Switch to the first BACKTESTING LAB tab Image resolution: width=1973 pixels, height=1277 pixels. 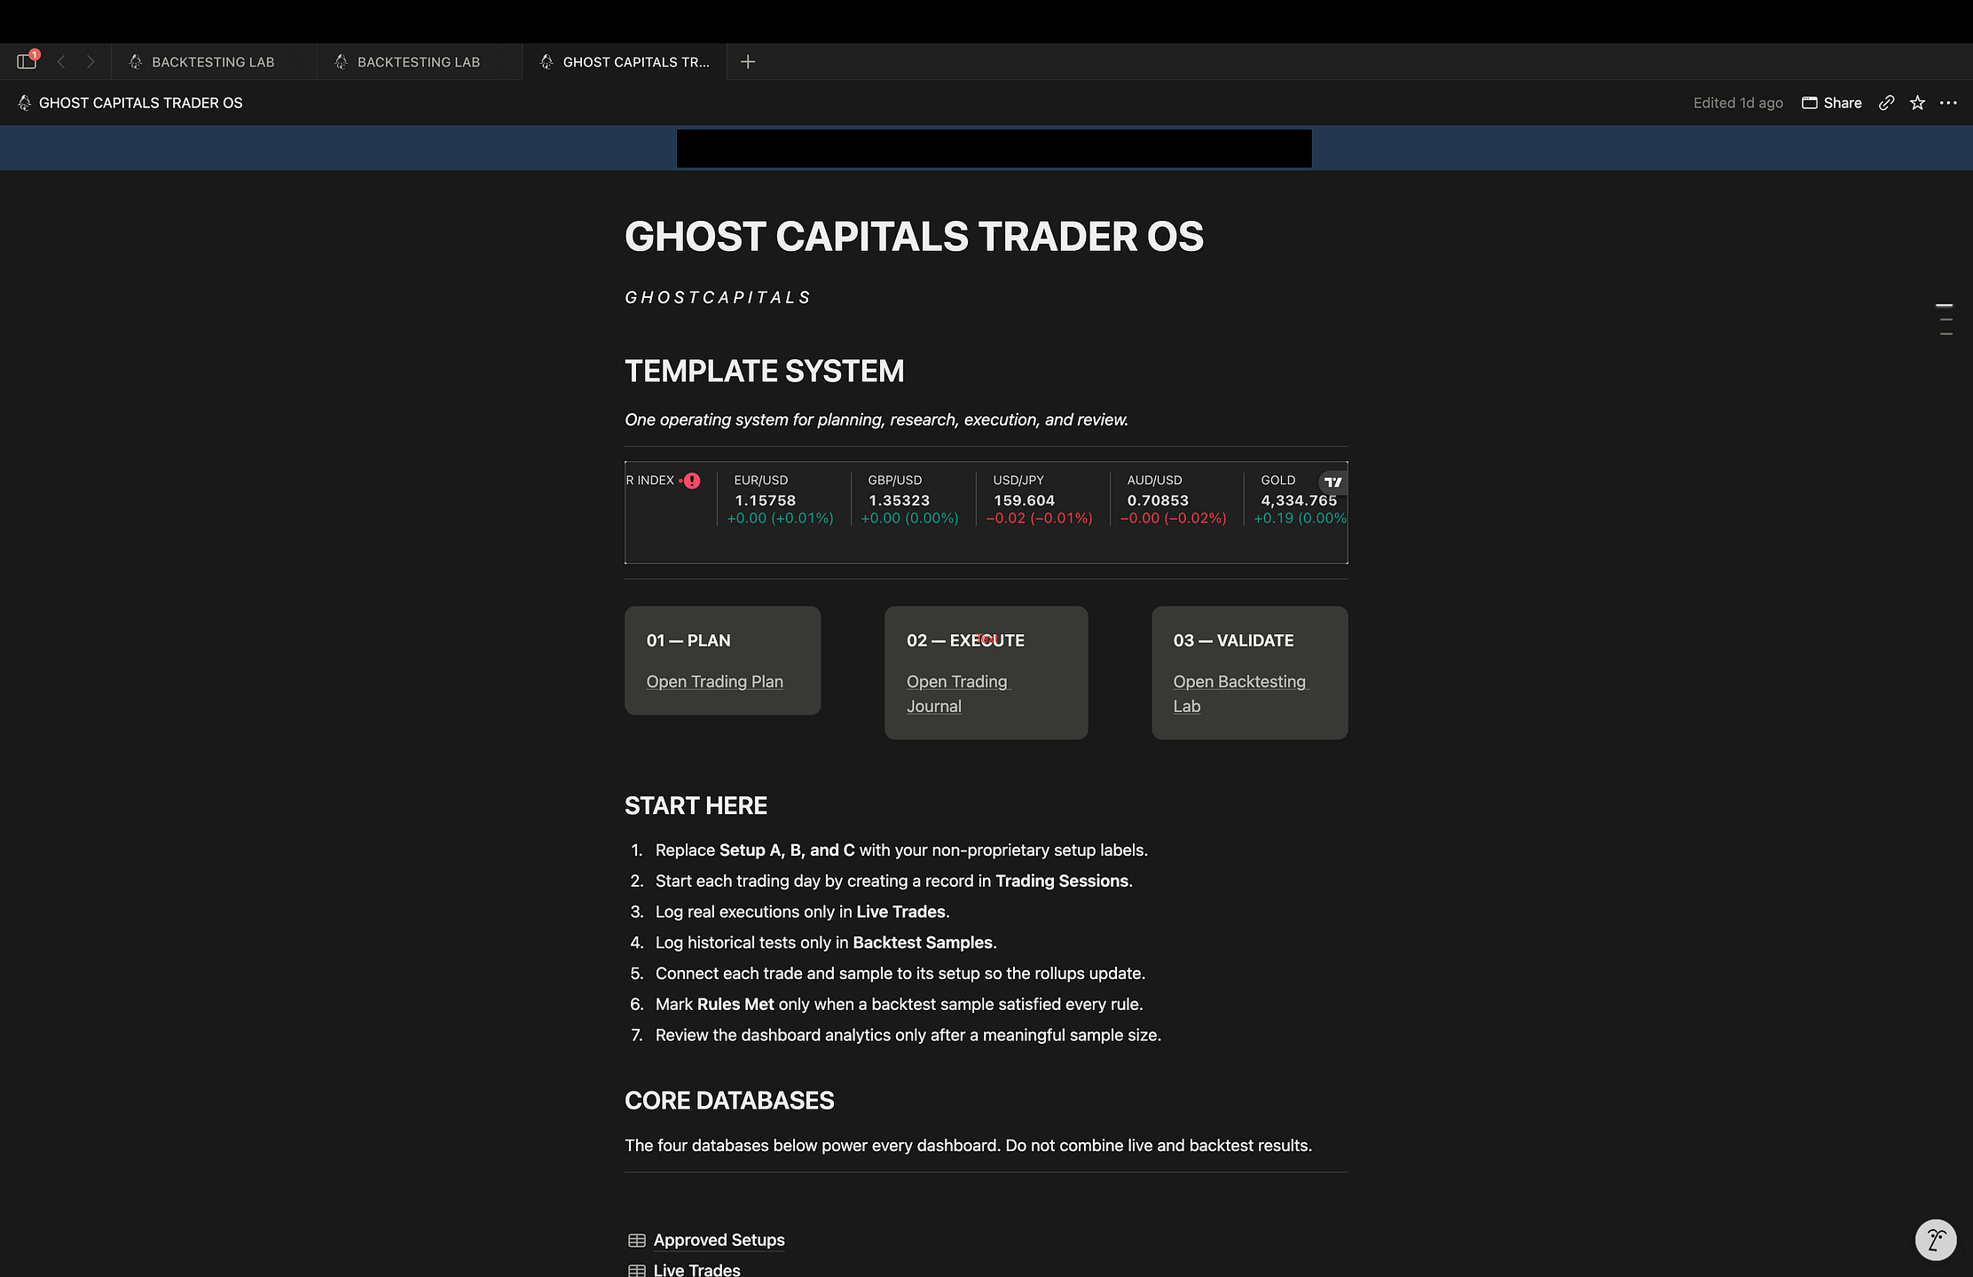[x=213, y=61]
